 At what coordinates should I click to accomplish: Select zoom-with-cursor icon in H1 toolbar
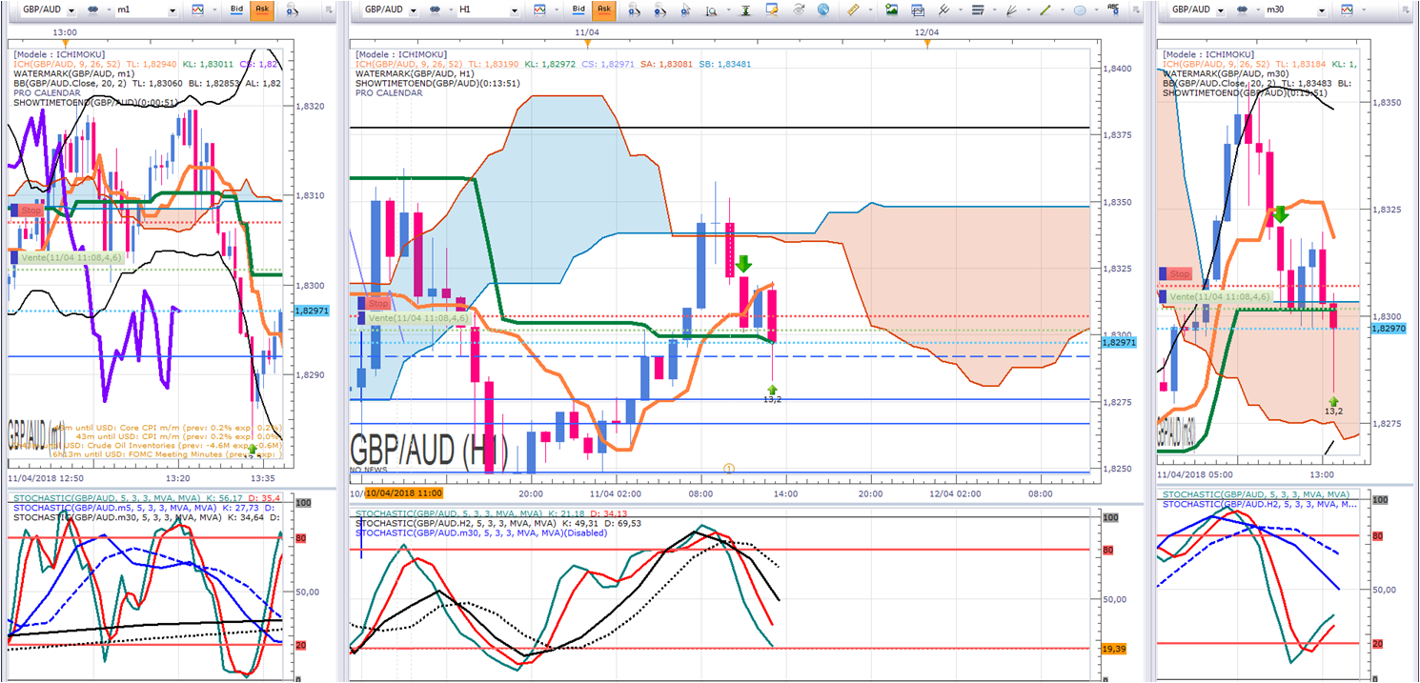[685, 10]
